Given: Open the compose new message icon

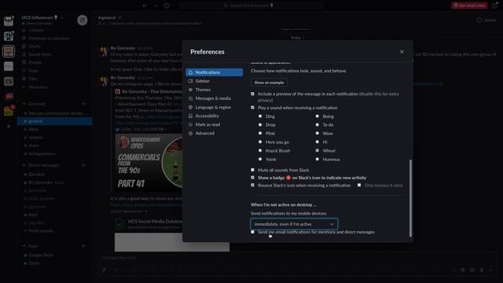Looking at the screenshot, I should click(82, 20).
